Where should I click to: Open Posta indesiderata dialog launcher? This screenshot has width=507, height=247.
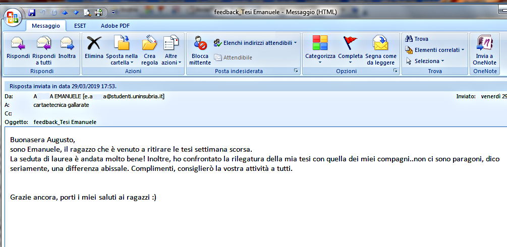296,71
